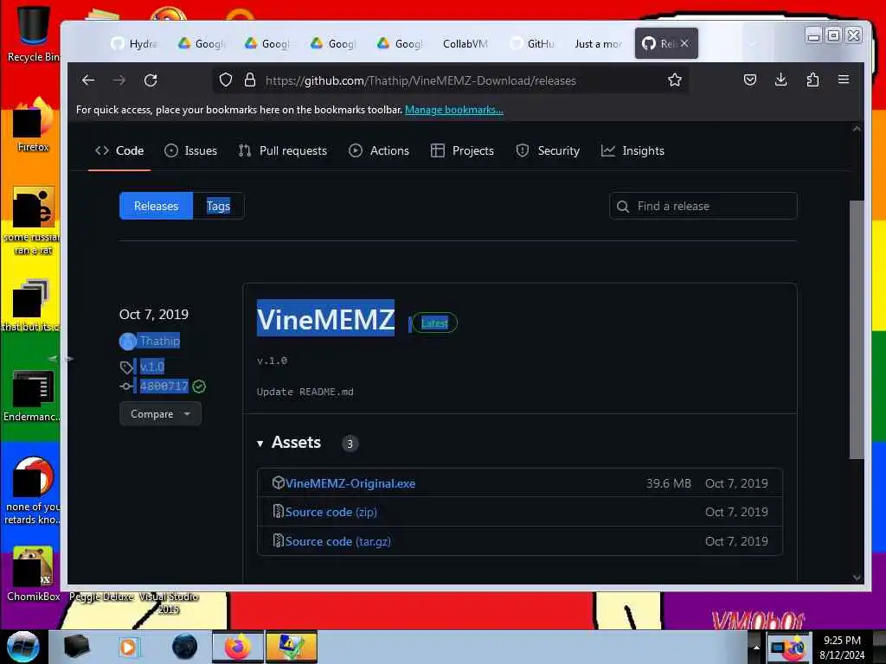Open the Code repository tab
Screen dimensions: 886x664
pos(119,150)
